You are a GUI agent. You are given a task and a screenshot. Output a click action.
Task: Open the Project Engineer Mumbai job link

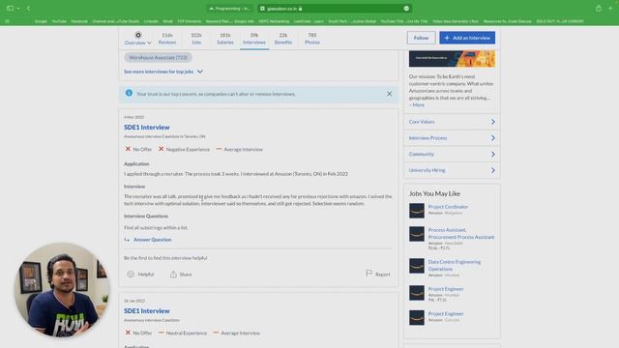(x=446, y=289)
